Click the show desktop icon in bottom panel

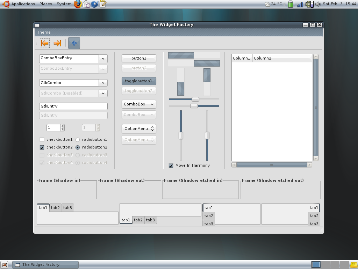point(4,265)
